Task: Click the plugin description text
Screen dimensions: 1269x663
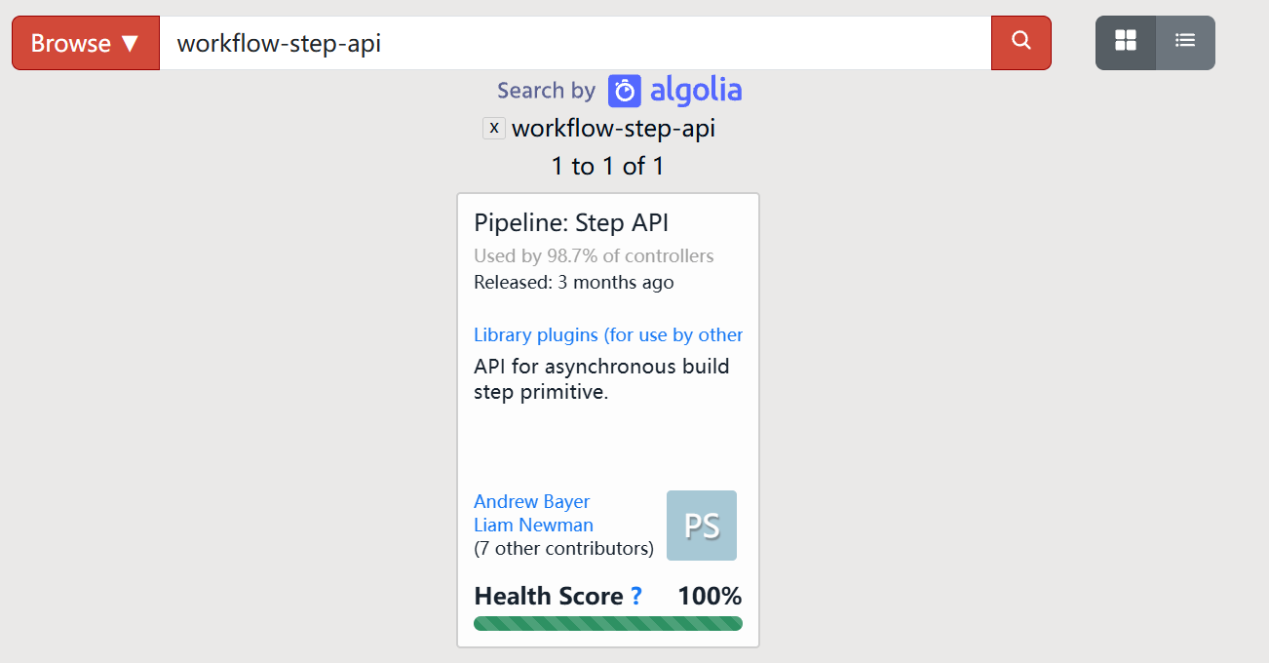Action: point(601,379)
